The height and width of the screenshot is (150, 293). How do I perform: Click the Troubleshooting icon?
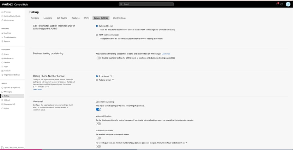click(3, 37)
